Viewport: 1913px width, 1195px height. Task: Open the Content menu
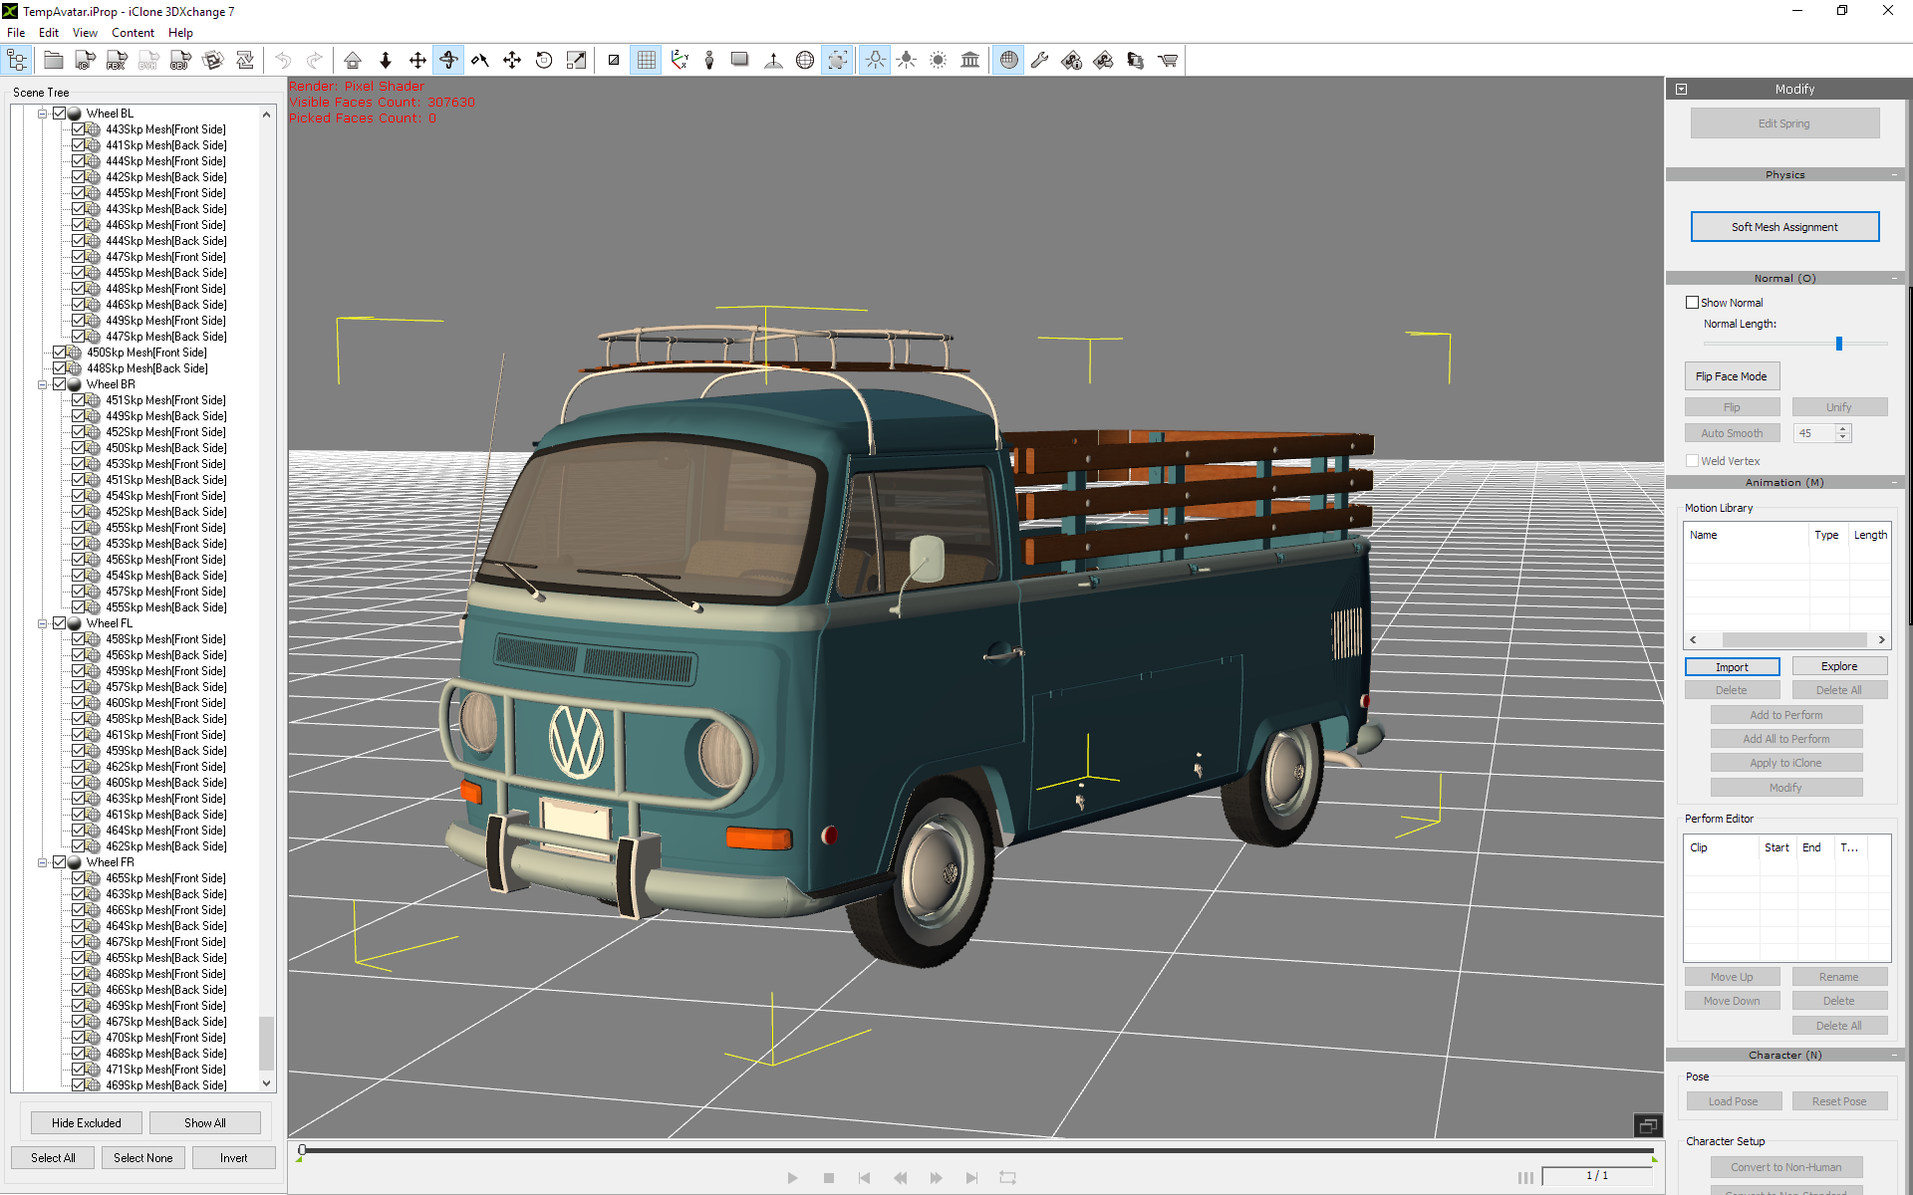(x=133, y=33)
